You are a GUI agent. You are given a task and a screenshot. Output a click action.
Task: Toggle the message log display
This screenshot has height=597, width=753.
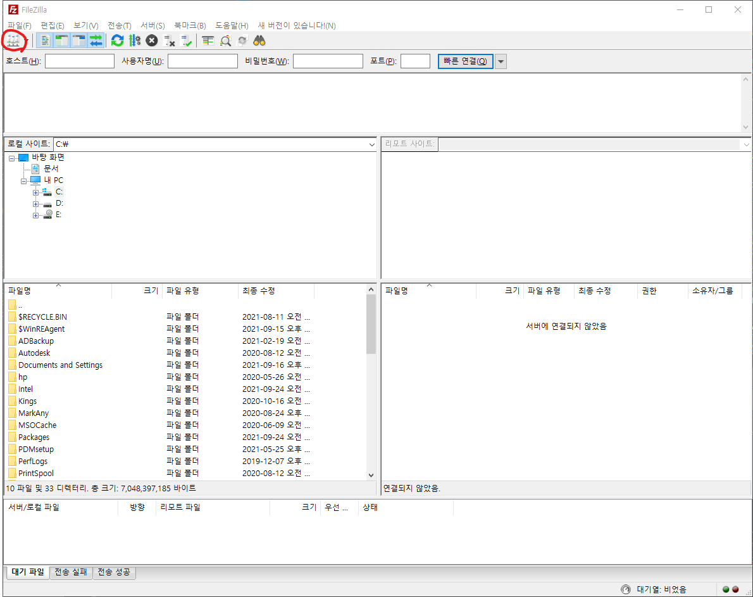coord(44,41)
